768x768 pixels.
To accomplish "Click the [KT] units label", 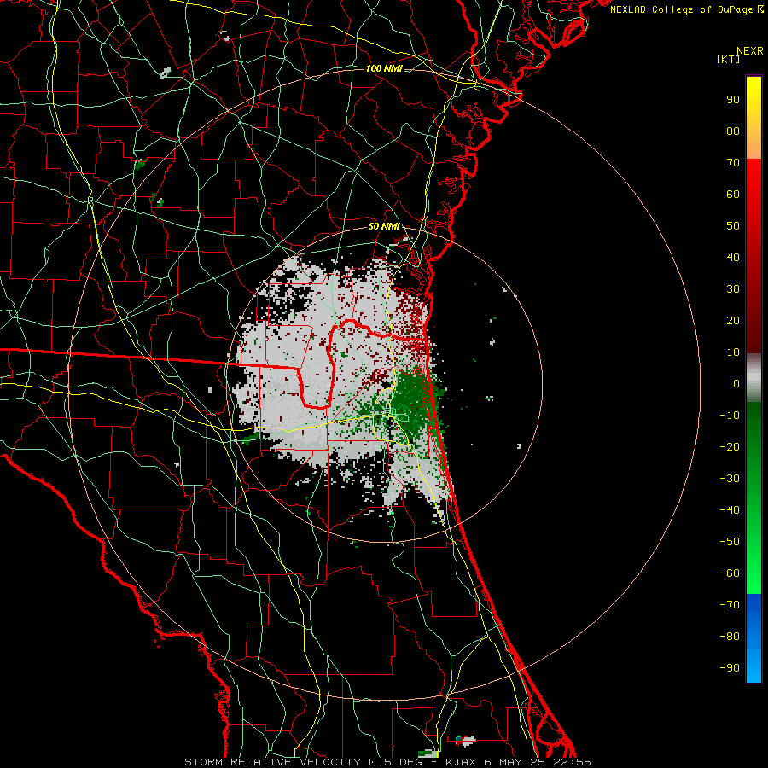I will pyautogui.click(x=728, y=59).
